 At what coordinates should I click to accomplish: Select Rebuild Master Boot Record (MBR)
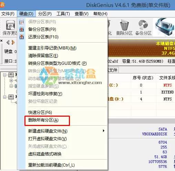[x=52, y=48]
